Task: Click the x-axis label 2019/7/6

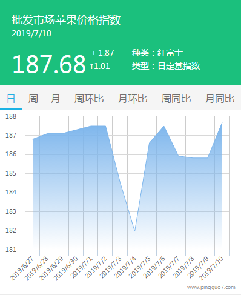Action: coord(154,268)
